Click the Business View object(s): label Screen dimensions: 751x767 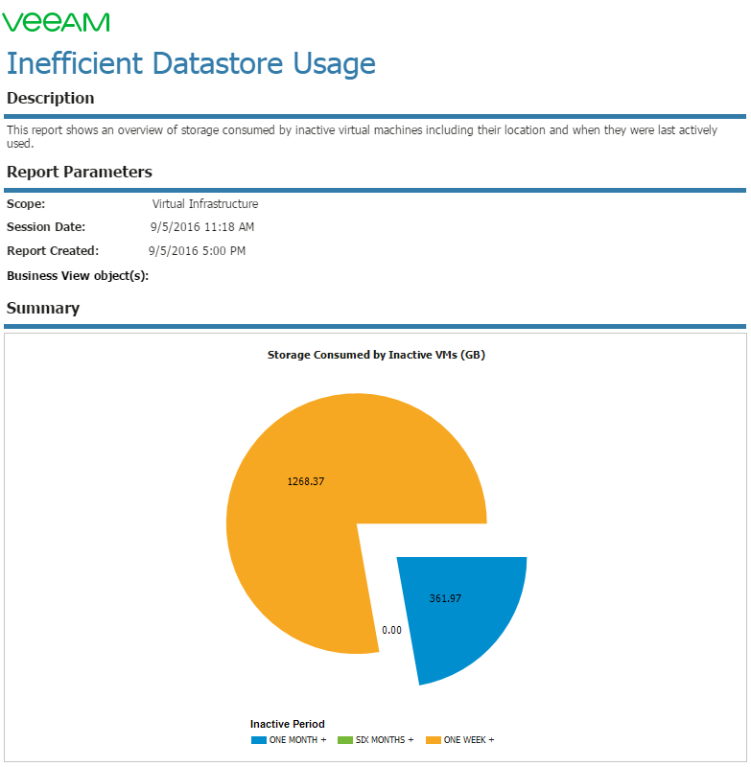point(78,276)
